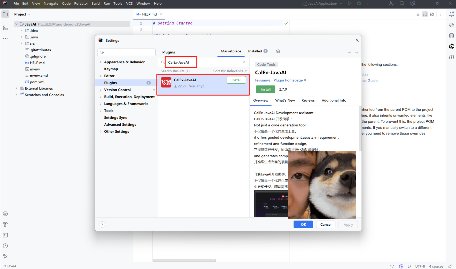This screenshot has width=456, height=269.
Task: Close the HELP.md editor tab
Action: pyautogui.click(x=161, y=14)
